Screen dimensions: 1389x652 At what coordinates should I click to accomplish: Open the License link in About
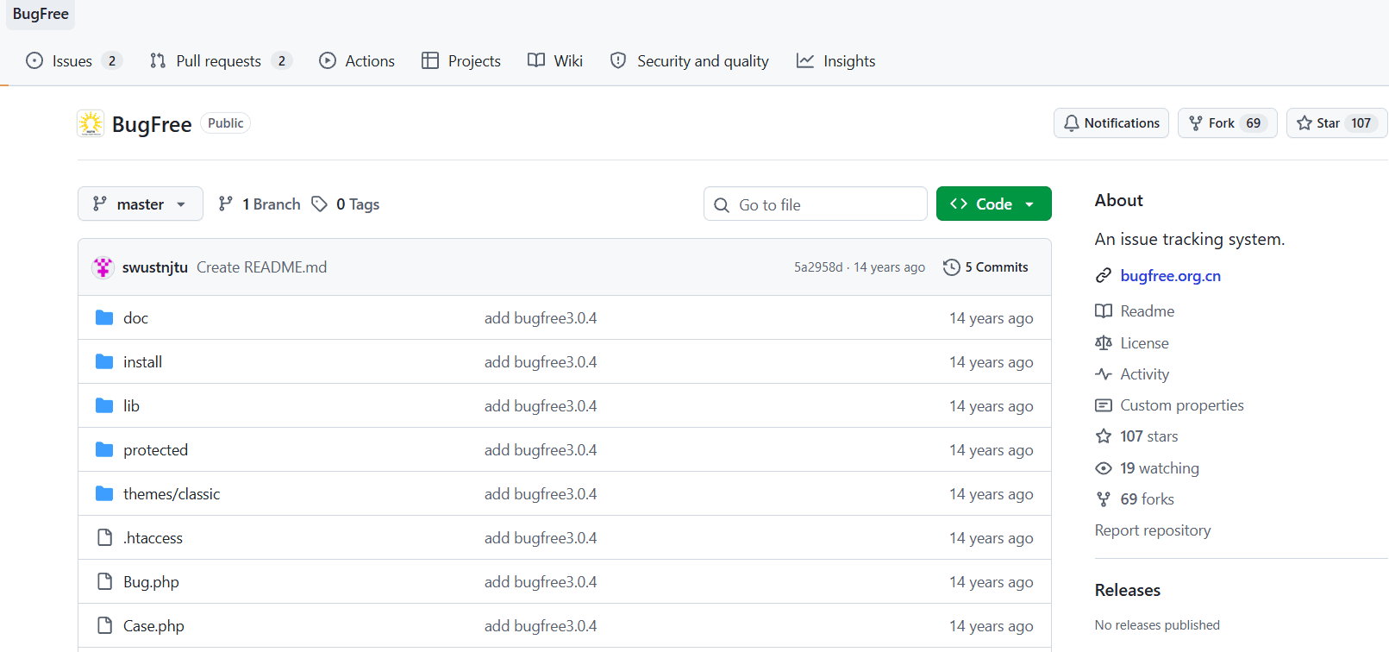1132,343
